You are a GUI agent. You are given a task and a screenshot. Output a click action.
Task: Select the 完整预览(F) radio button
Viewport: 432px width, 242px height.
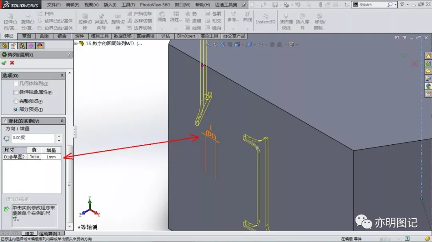(16, 101)
